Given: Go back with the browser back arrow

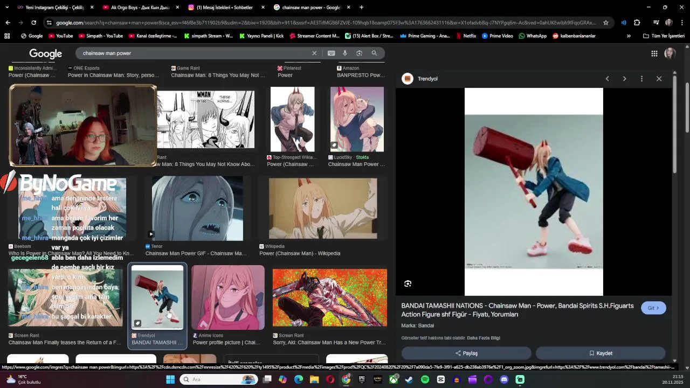Looking at the screenshot, I should coord(8,23).
